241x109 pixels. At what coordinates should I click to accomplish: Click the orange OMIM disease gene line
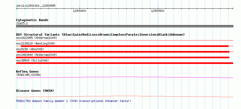(125, 96)
